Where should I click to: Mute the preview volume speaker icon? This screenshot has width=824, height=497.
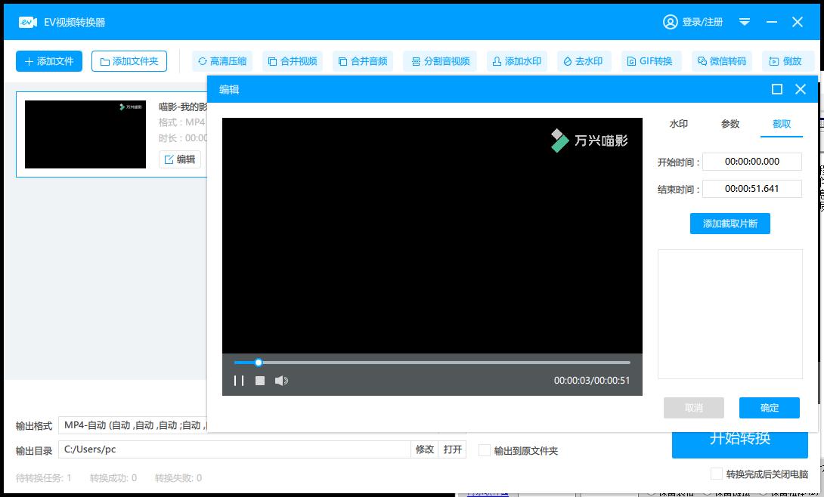[281, 381]
